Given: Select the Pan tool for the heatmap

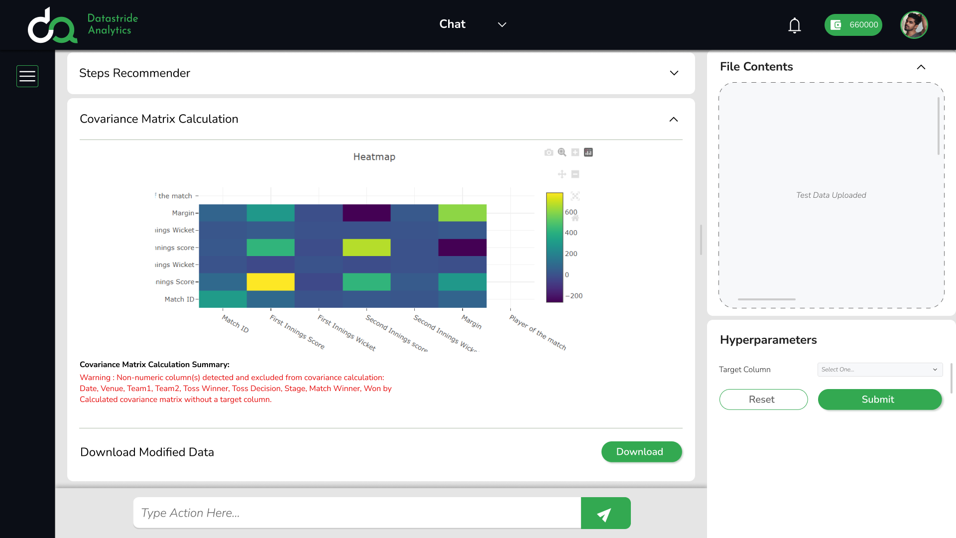Looking at the screenshot, I should coord(562,174).
